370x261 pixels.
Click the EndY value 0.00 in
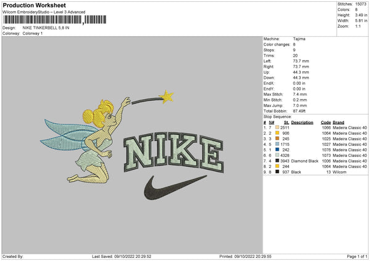299,89
